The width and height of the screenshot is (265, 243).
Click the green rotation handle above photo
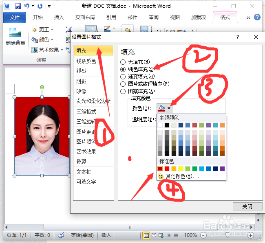click(x=42, y=87)
